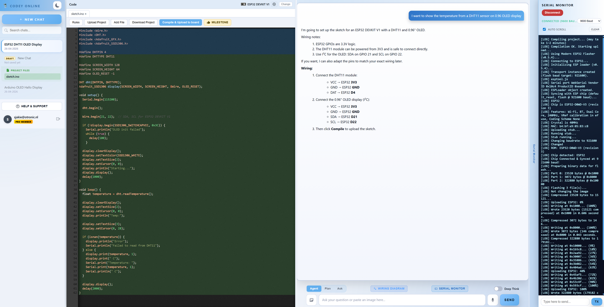
Task: Click the ESP32 DEVKIT V1 board label
Action: click(x=258, y=4)
